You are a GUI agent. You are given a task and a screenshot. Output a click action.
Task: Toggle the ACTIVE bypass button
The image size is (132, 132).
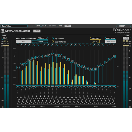click(x=37, y=31)
